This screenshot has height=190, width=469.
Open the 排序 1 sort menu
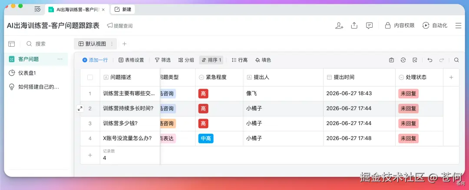coord(211,60)
